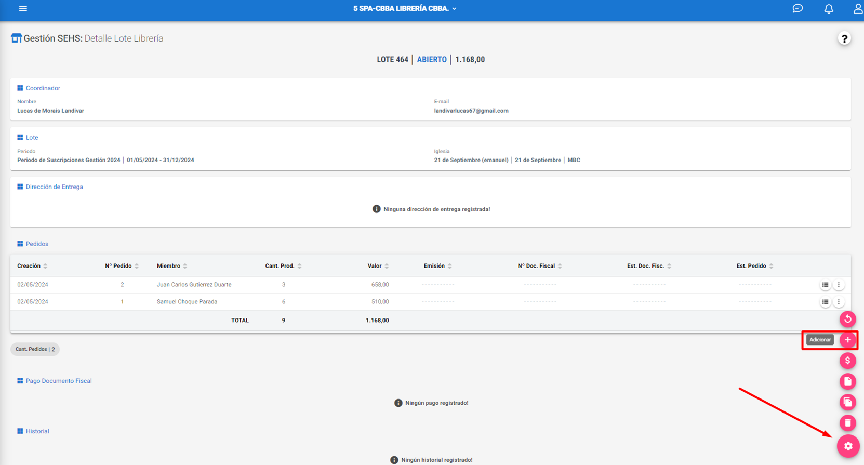
Task: Sort table by Creación column
Action: pyautogui.click(x=32, y=266)
